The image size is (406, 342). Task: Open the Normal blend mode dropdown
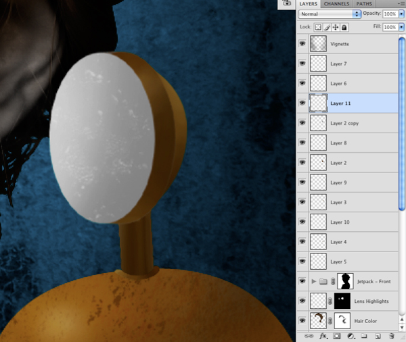click(x=330, y=14)
